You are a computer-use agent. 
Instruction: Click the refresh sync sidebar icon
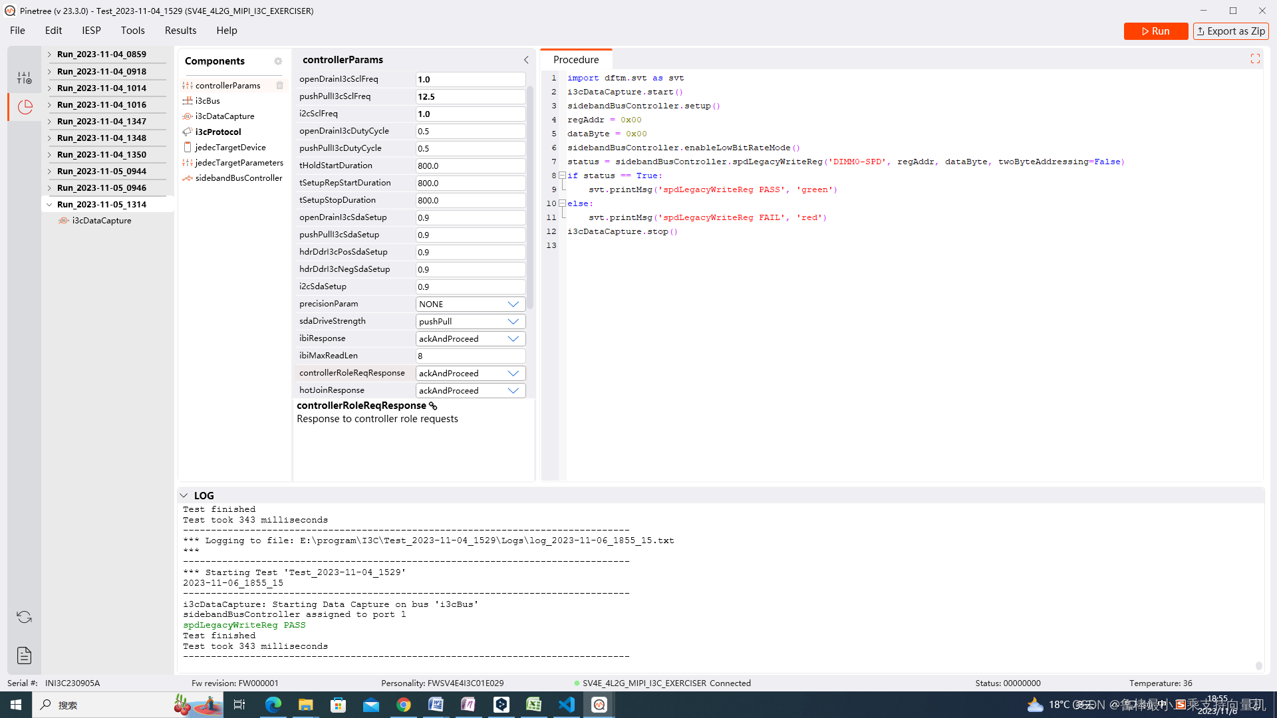coord(25,617)
